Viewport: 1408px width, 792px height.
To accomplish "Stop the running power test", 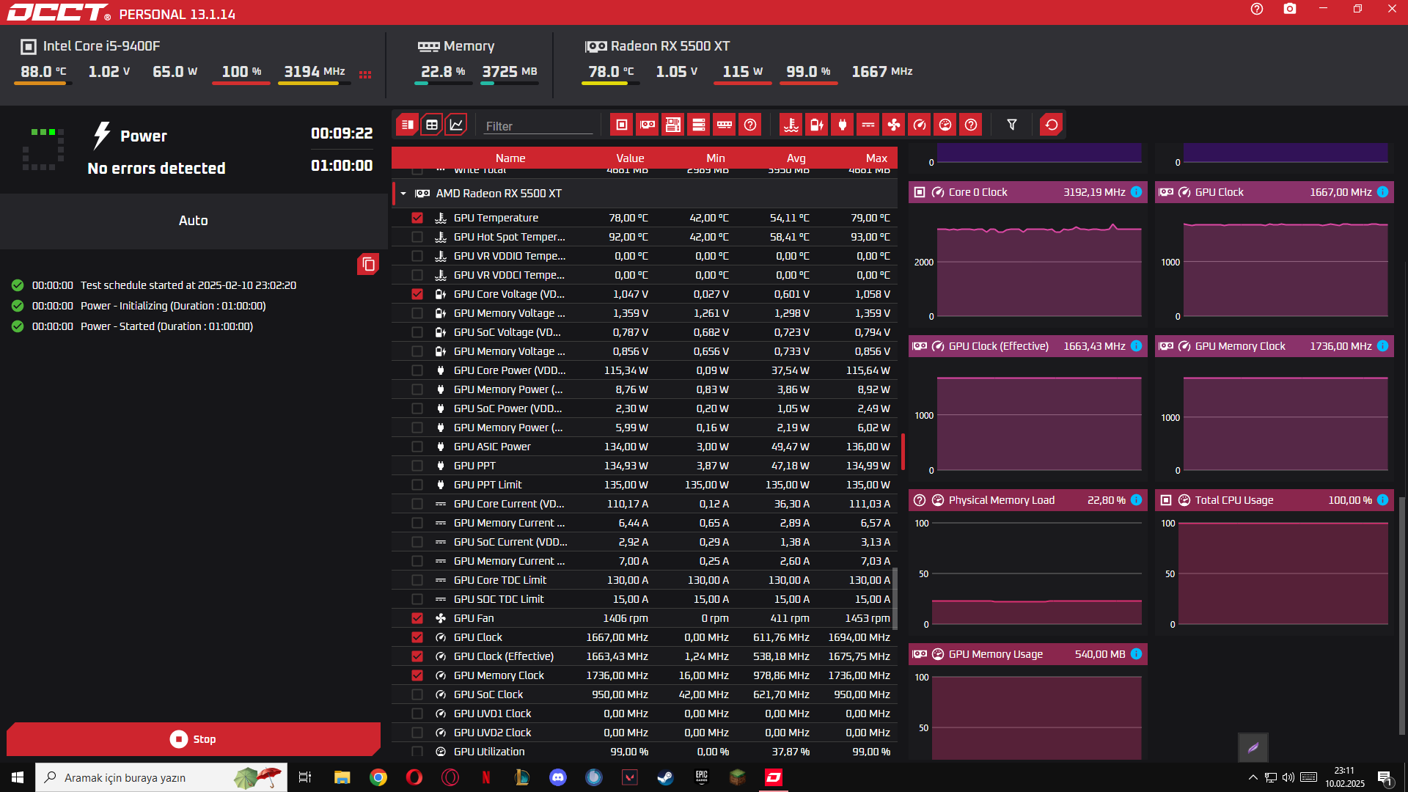I will tap(194, 739).
